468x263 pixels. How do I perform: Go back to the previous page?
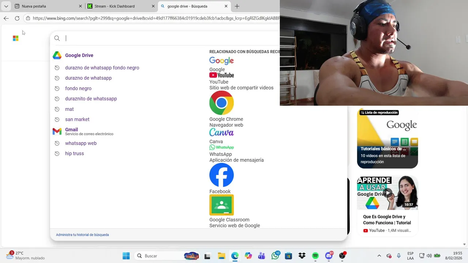click(x=6, y=18)
